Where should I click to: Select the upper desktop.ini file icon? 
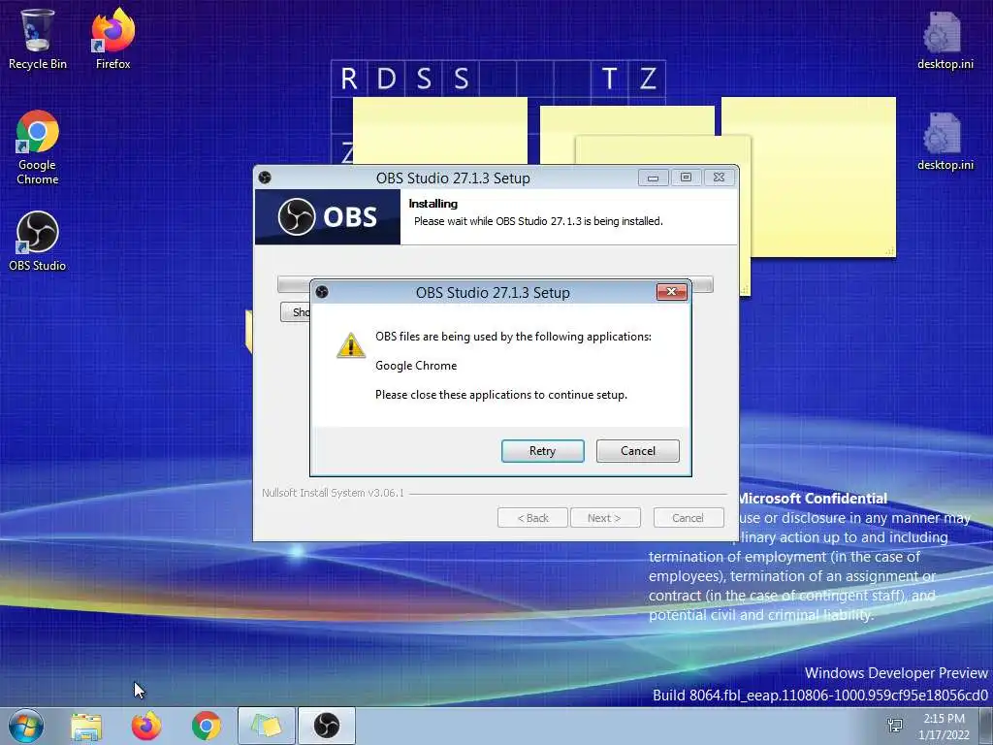(x=945, y=41)
